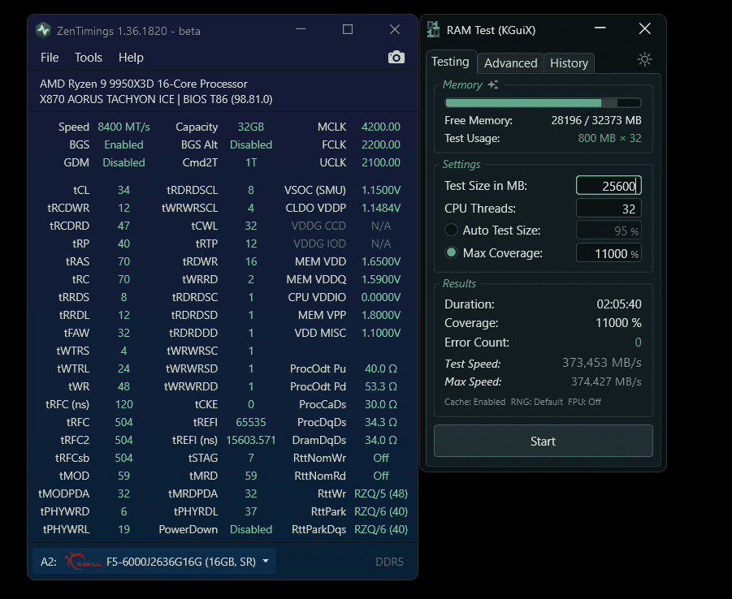Click the memory usage progress bar
The height and width of the screenshot is (599, 732).
[543, 102]
